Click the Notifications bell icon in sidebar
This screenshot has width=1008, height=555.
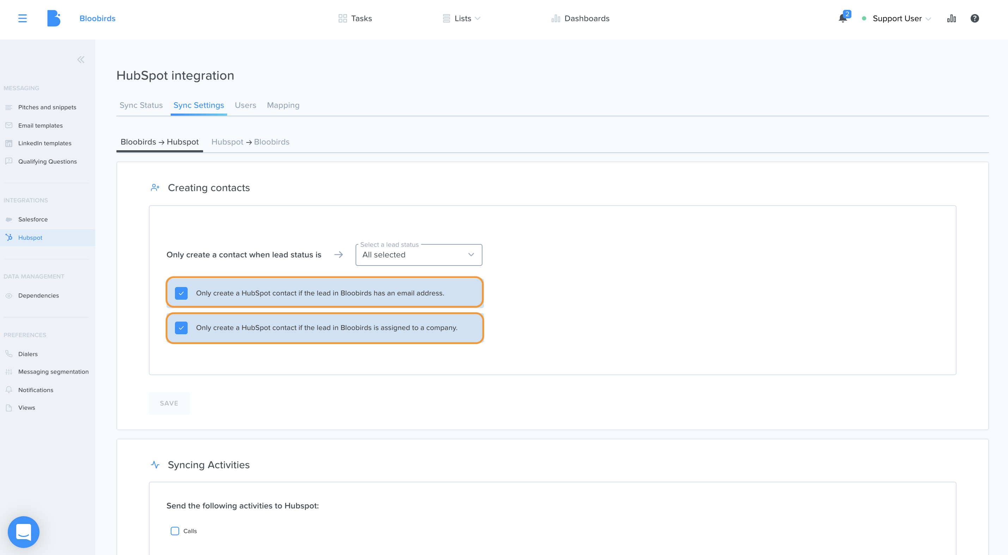(8, 390)
